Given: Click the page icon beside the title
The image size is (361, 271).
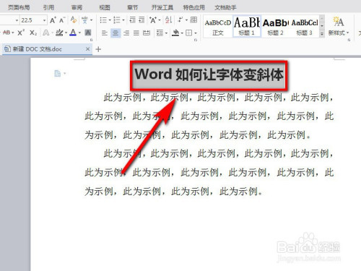Looking at the screenshot, I should tap(58, 73).
